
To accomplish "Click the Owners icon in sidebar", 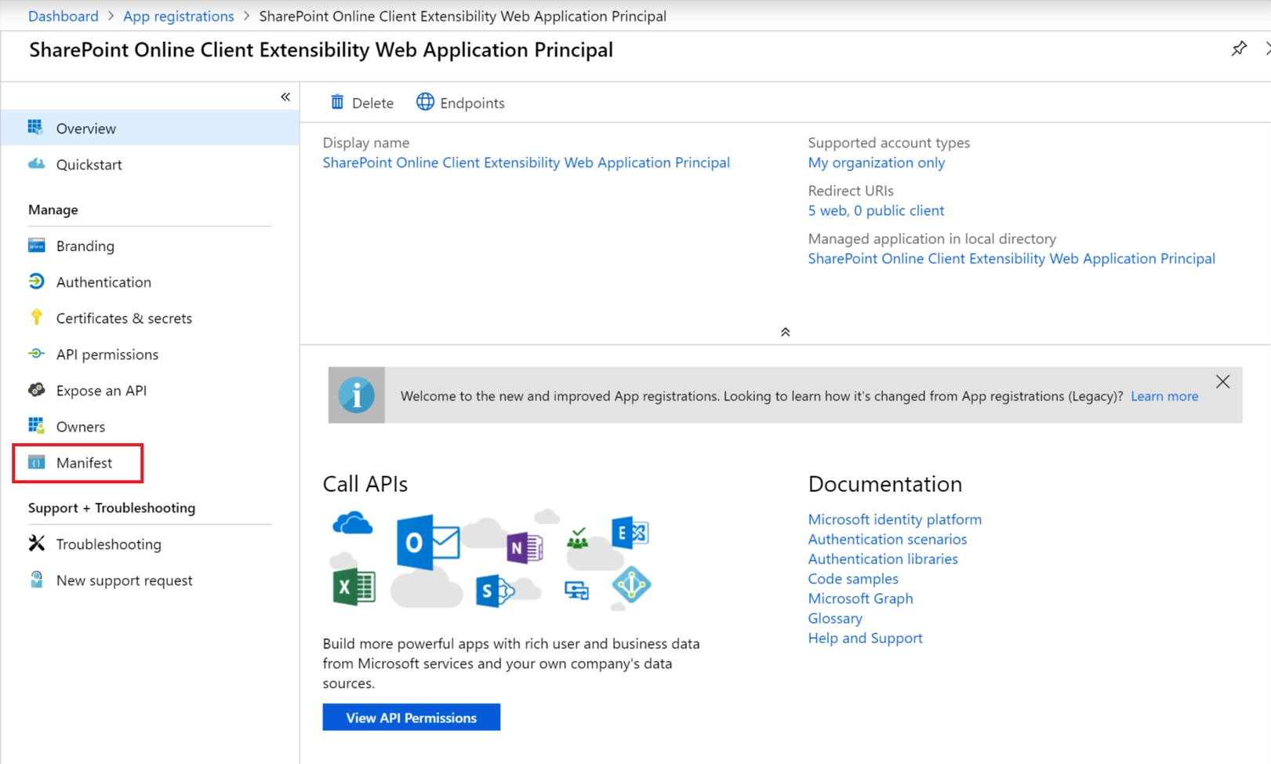I will click(36, 426).
